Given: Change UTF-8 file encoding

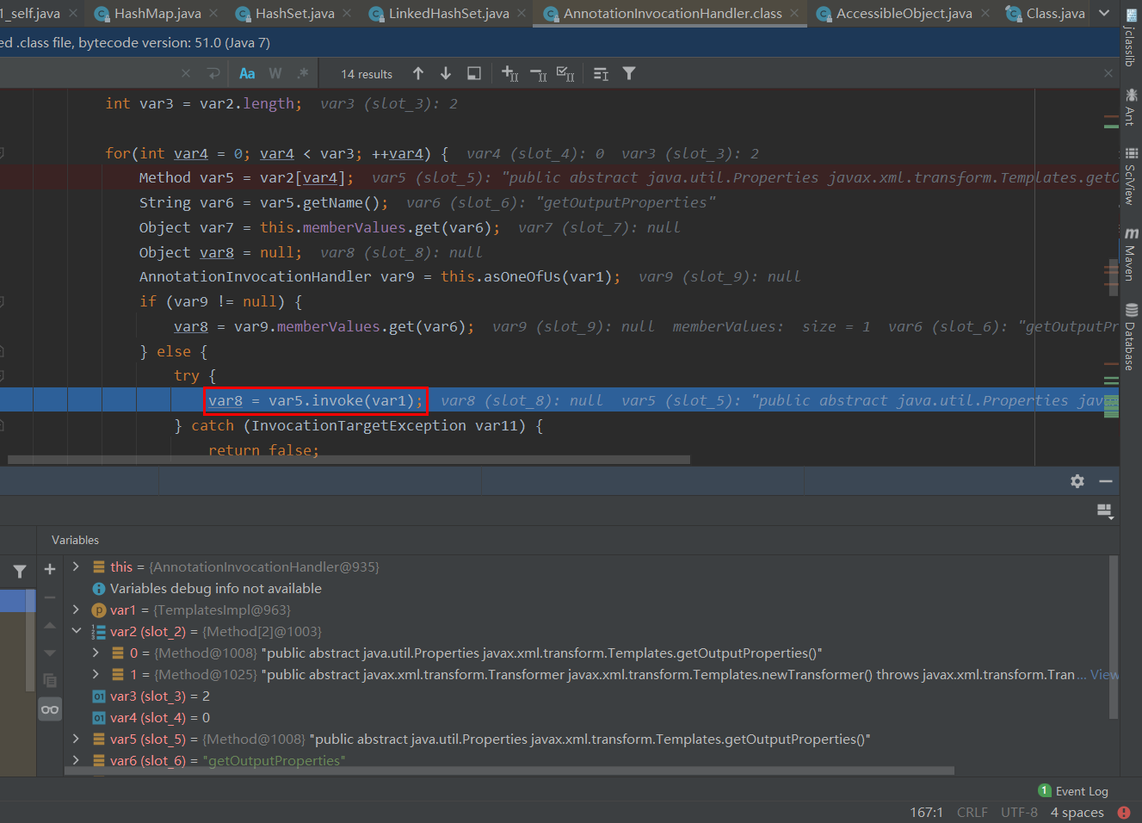Looking at the screenshot, I should pos(1019,813).
